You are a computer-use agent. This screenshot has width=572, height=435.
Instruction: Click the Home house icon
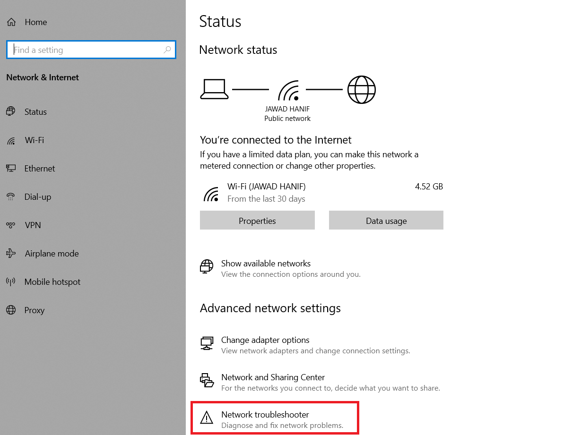point(11,22)
